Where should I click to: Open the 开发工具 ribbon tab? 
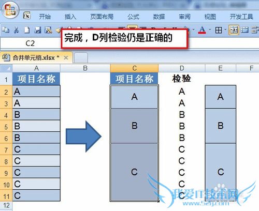[241, 17]
